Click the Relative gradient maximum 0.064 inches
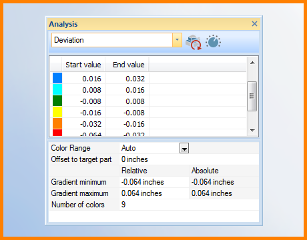 [141, 193]
